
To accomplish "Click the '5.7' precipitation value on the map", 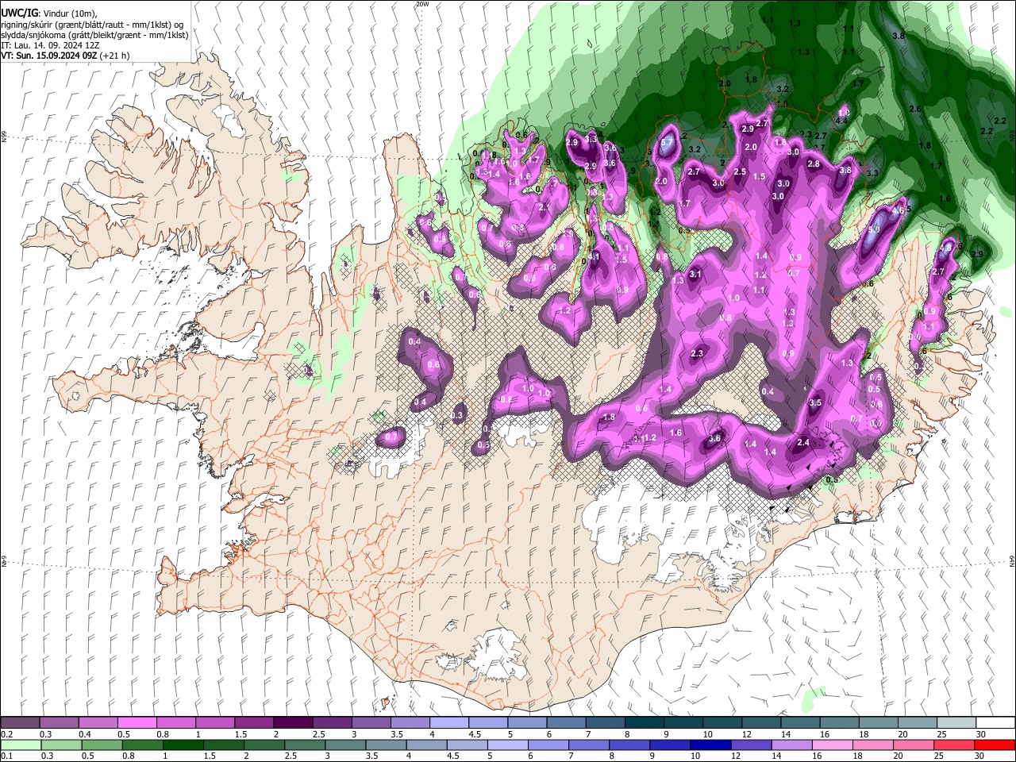I will click(667, 142).
